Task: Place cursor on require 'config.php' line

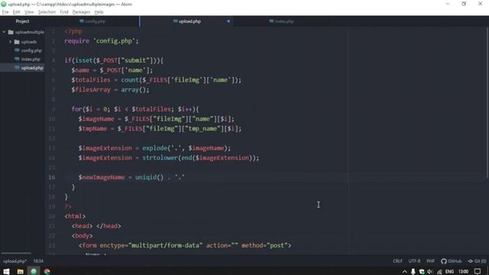Action: click(x=102, y=40)
